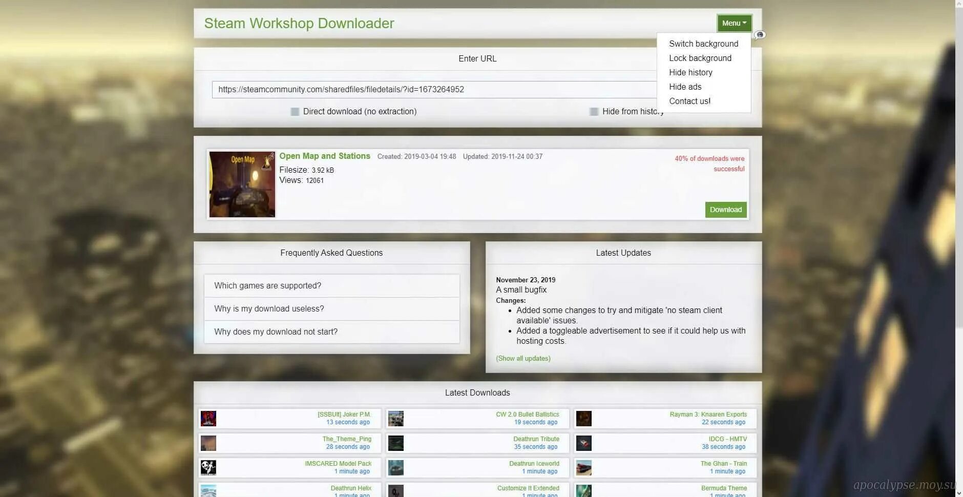Open the Rayman 3: Knaaren Exports link
This screenshot has width=963, height=497.
click(708, 415)
